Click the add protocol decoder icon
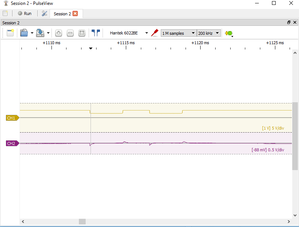 pos(229,33)
